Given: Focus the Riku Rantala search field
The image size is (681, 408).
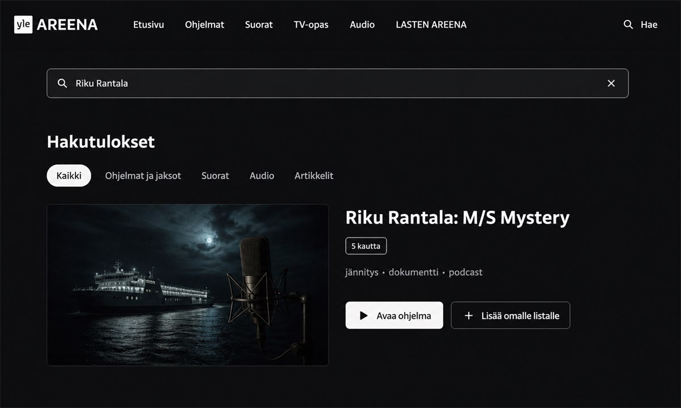Looking at the screenshot, I should (337, 83).
